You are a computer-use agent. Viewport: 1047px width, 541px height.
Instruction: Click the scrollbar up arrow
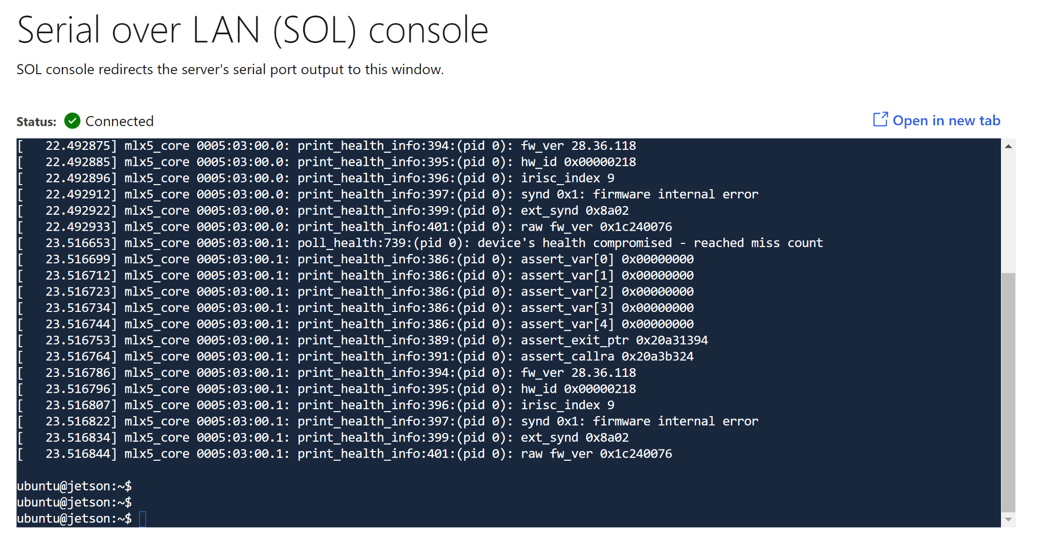1008,147
